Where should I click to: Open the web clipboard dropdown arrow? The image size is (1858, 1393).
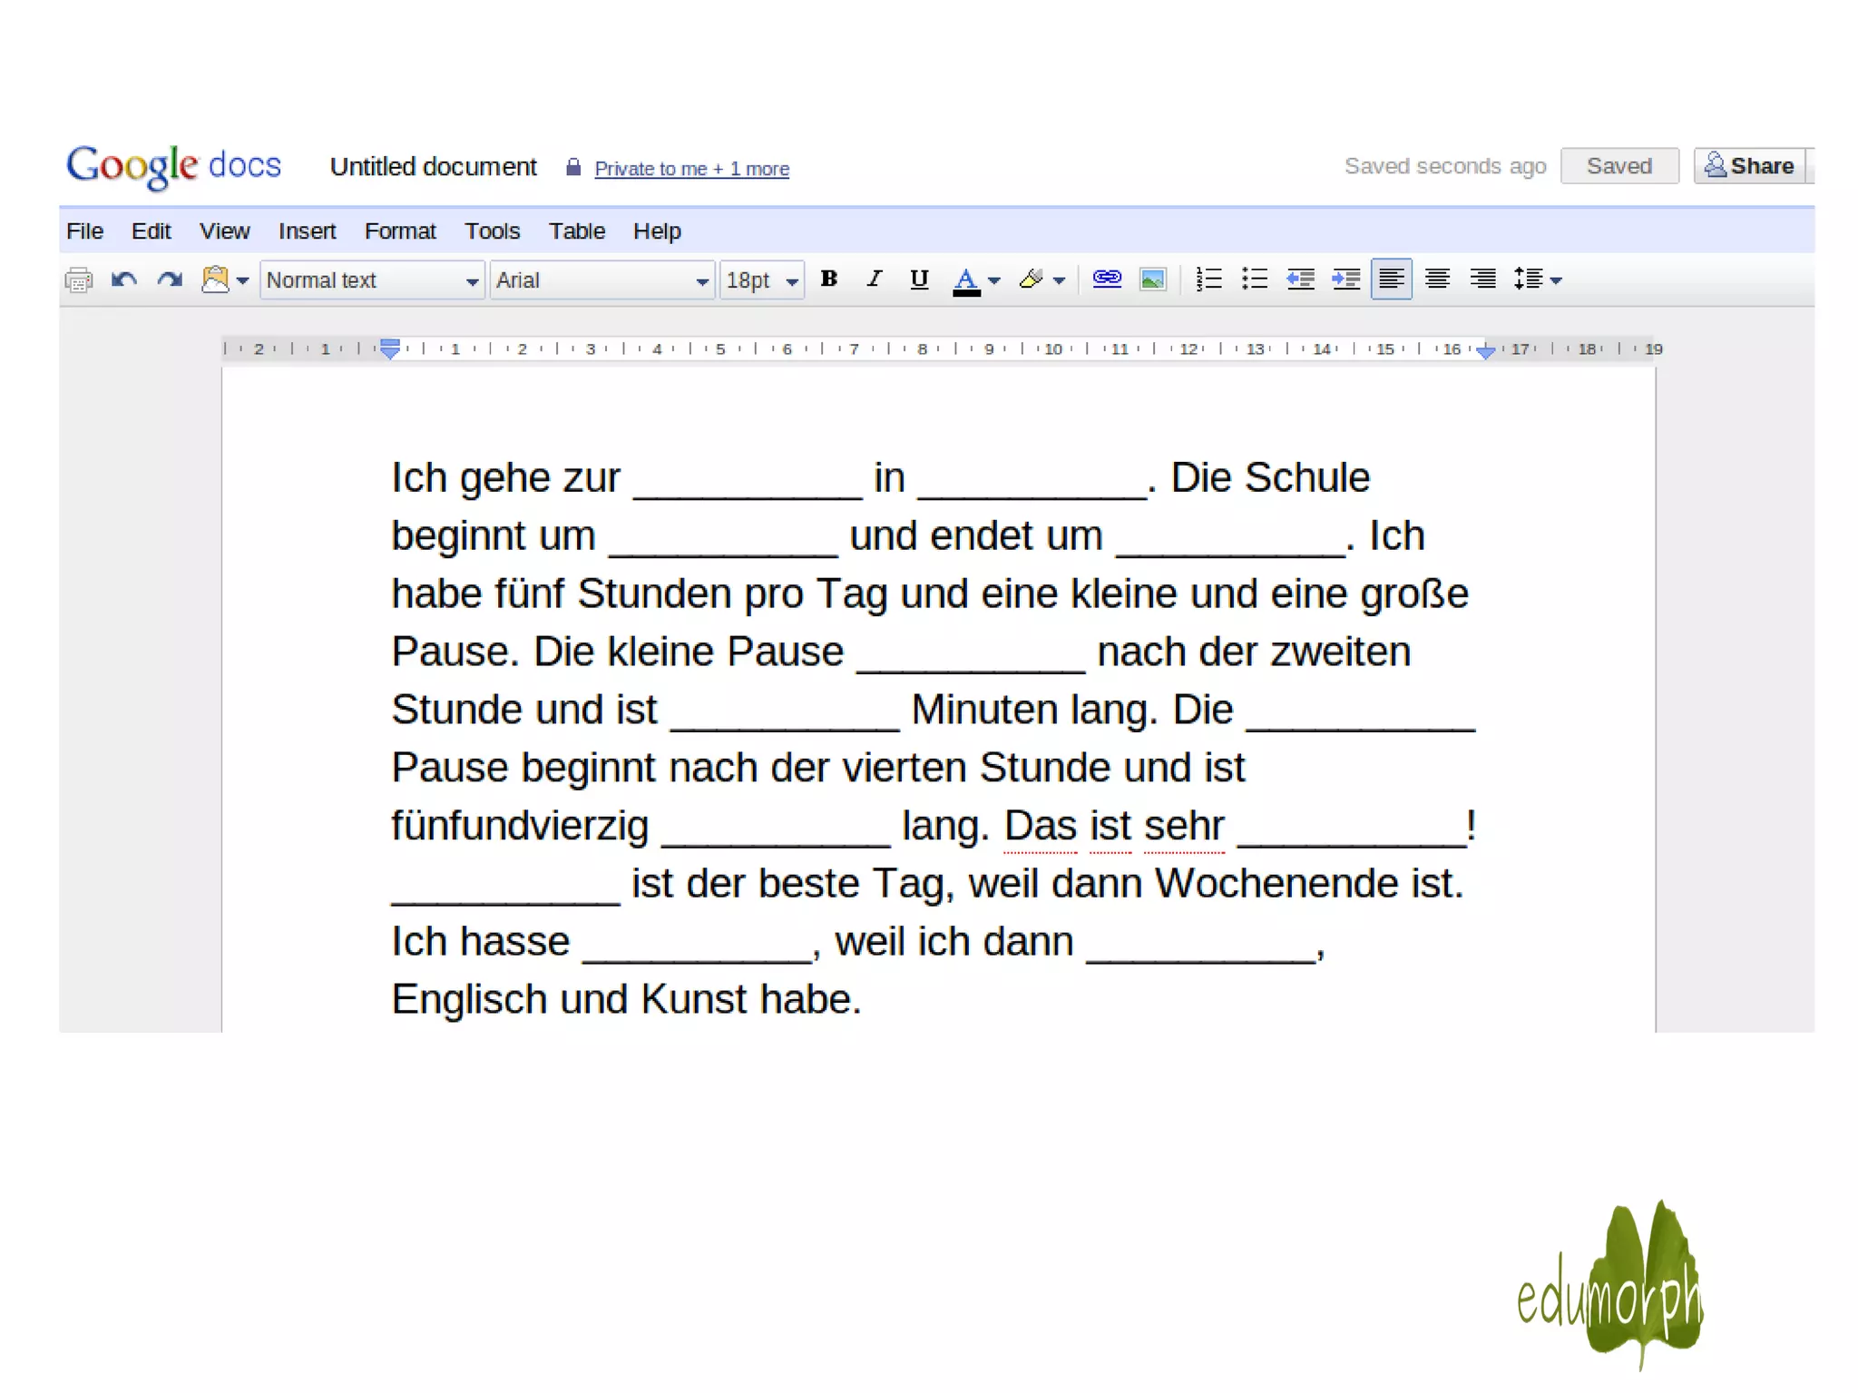[x=242, y=281]
